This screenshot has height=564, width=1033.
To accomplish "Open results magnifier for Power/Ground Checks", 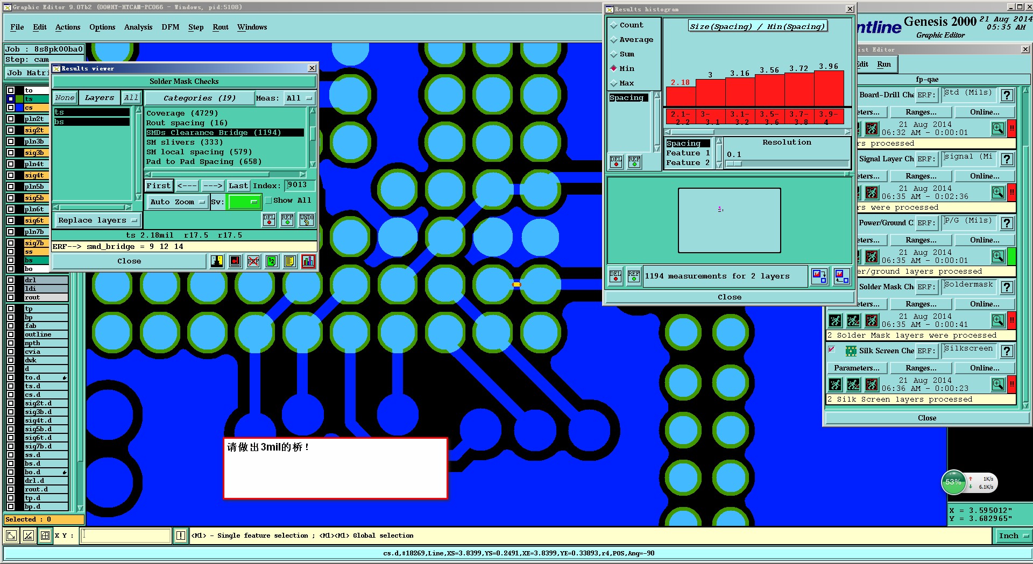I will click(x=998, y=256).
